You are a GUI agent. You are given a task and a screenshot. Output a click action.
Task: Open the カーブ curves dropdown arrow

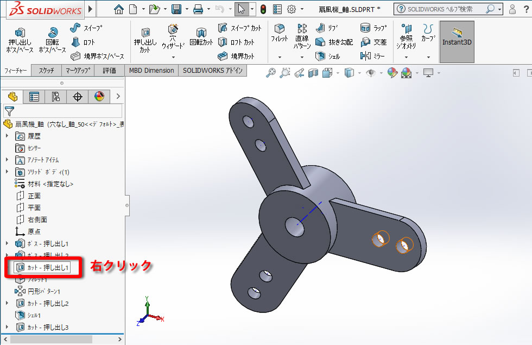click(428, 57)
